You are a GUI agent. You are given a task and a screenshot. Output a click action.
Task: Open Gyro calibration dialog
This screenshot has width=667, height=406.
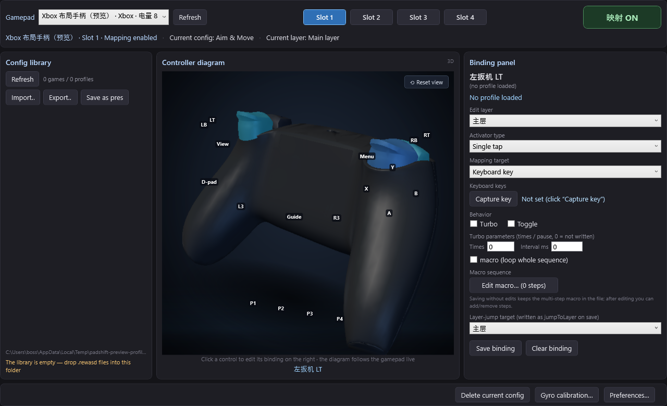[567, 395]
